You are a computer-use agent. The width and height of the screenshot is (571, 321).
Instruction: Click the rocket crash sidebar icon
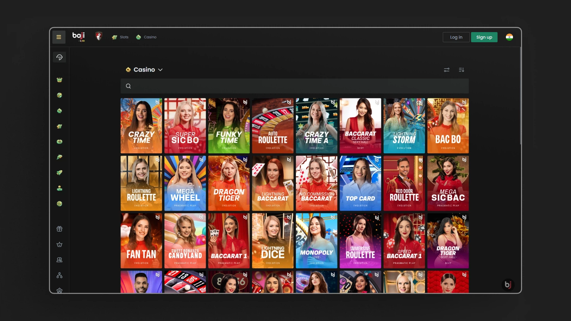pyautogui.click(x=59, y=173)
